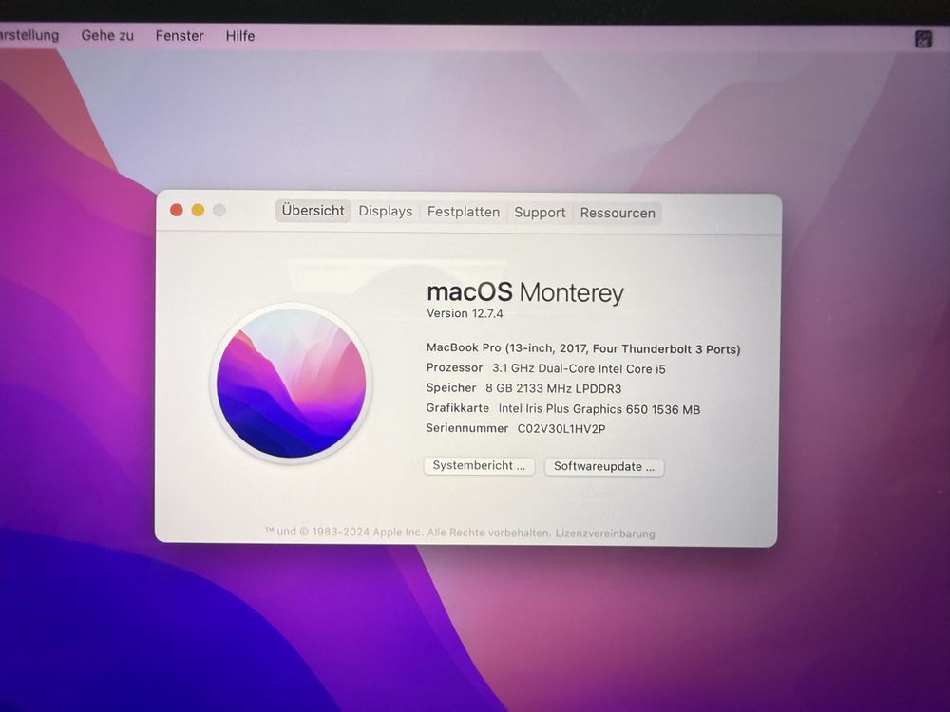Open the Support tab
950x712 pixels.
pos(540,213)
